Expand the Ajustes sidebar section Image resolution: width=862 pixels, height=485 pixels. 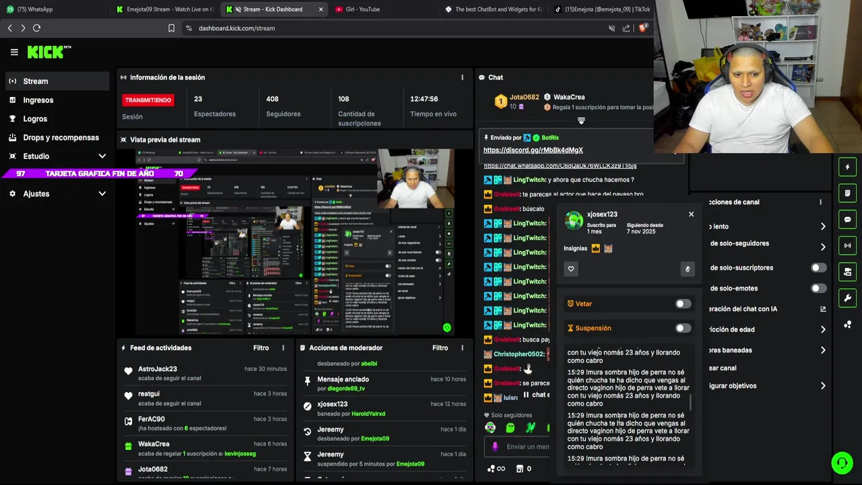coord(102,193)
